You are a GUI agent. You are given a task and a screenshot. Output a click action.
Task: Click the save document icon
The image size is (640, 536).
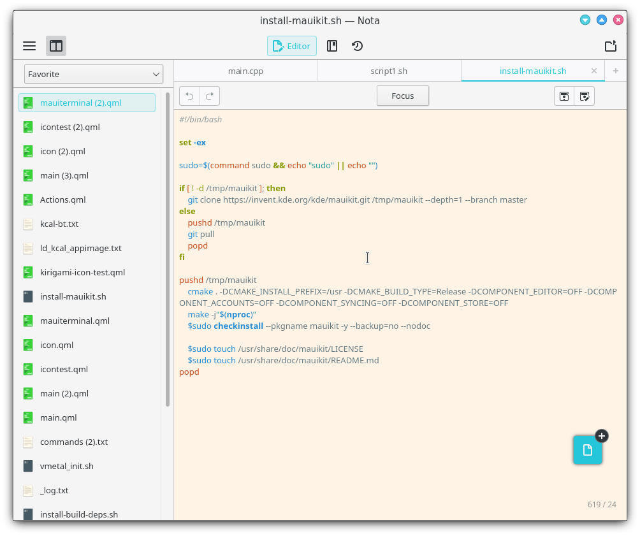click(x=564, y=96)
